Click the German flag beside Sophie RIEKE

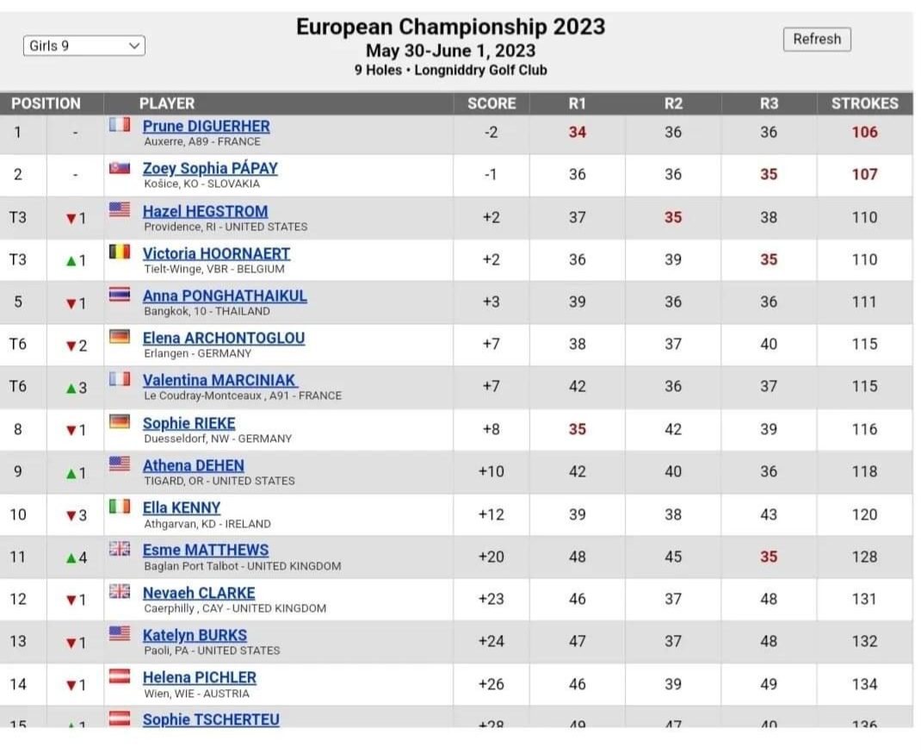(120, 421)
